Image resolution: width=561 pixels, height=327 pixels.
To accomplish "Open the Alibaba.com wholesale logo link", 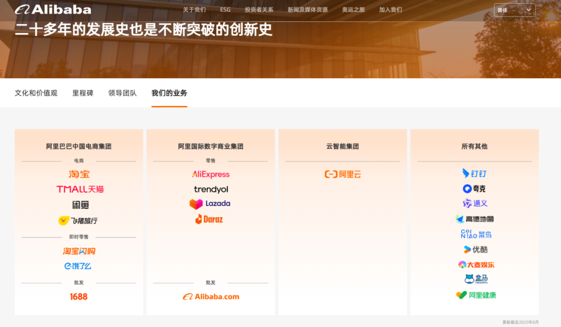I will (211, 296).
